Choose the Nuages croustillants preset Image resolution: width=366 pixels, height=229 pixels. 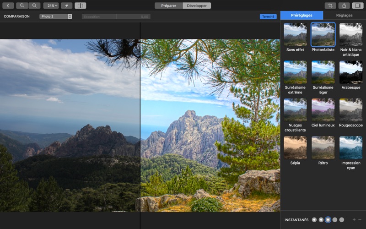coord(295,115)
